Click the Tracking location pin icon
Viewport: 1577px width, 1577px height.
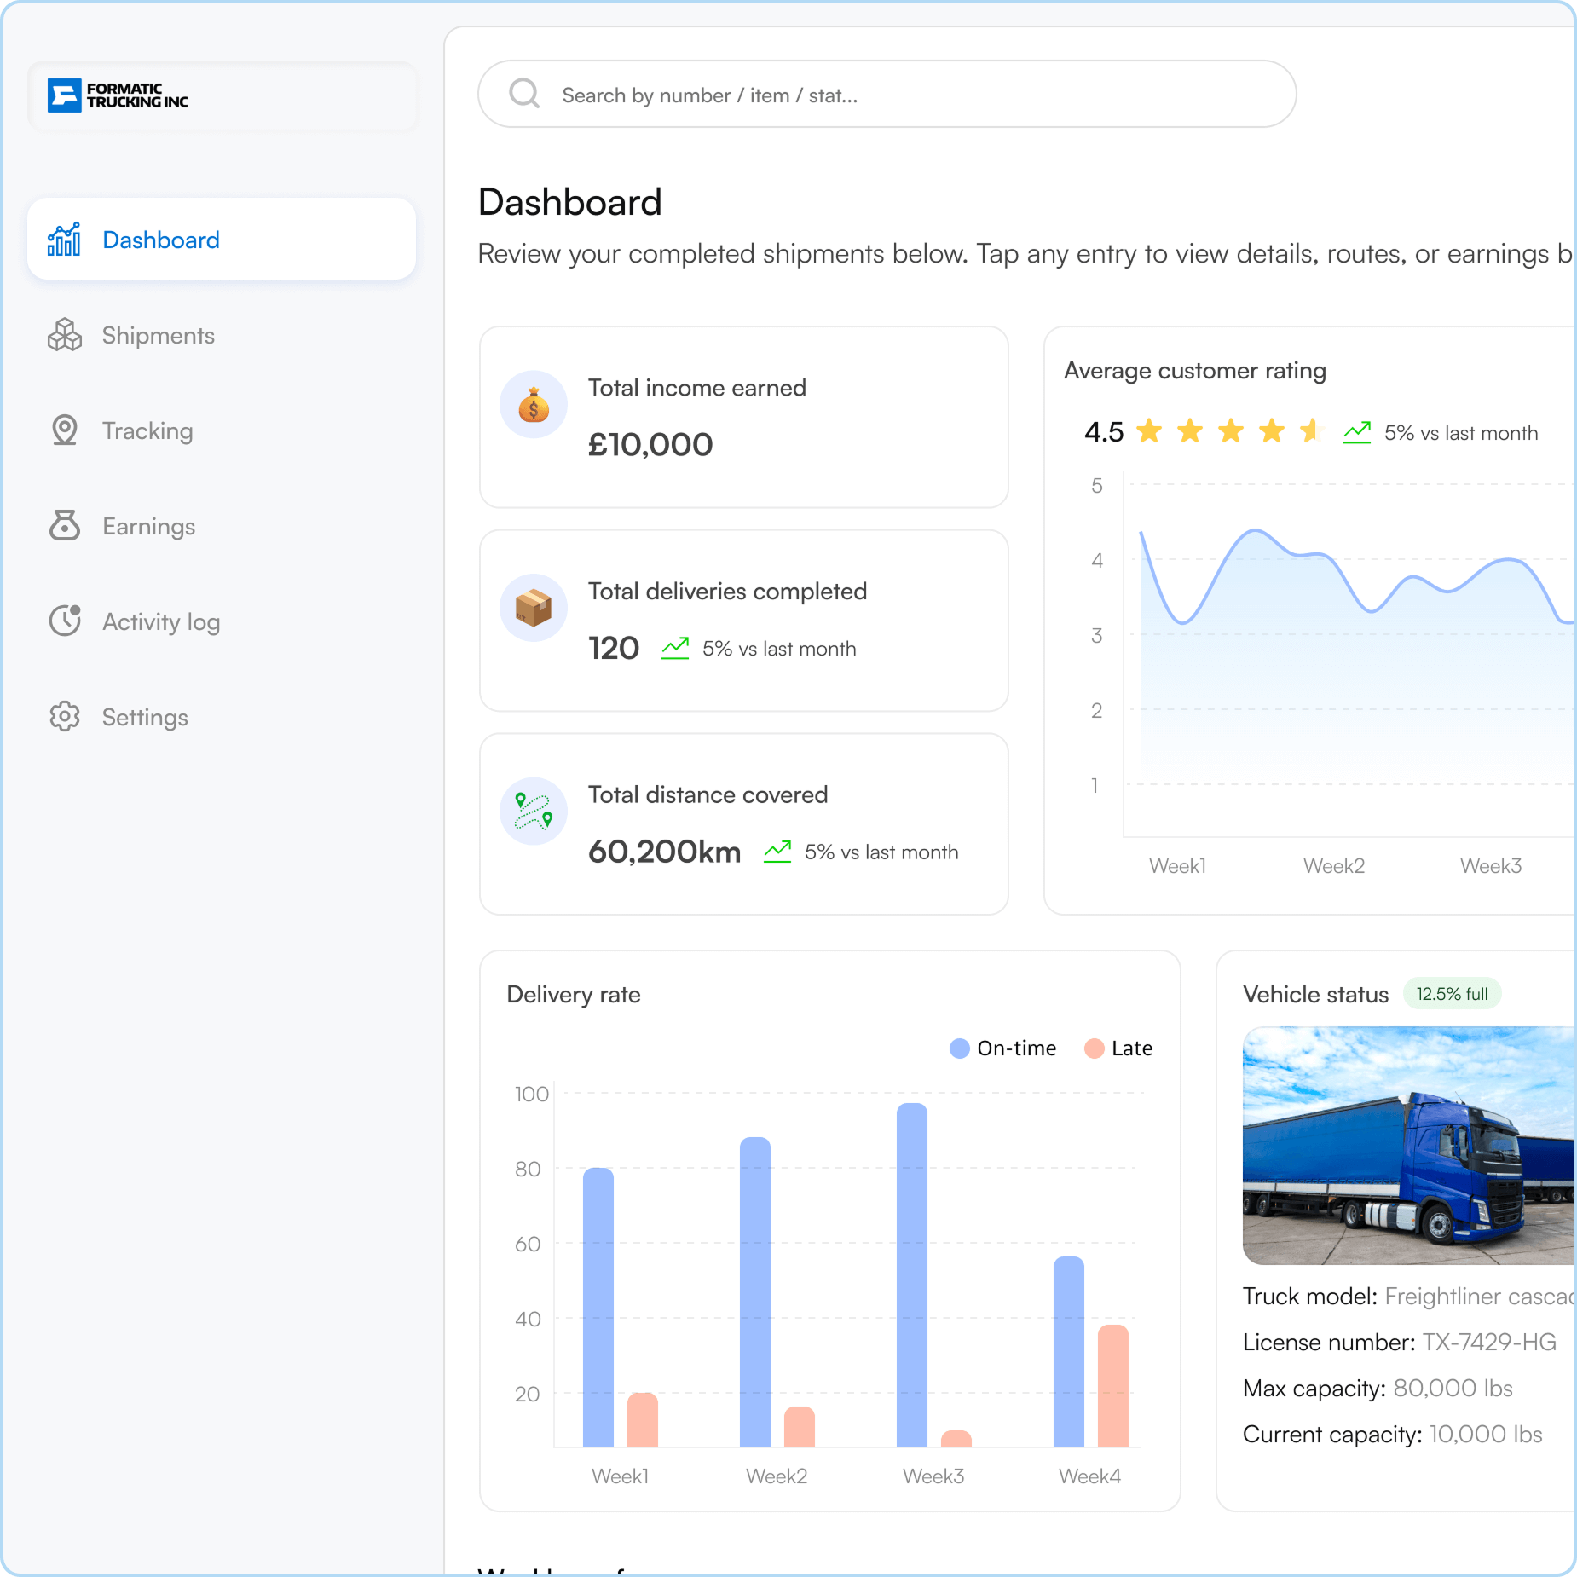65,430
